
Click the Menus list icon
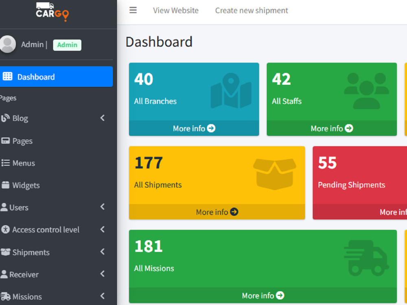5,163
